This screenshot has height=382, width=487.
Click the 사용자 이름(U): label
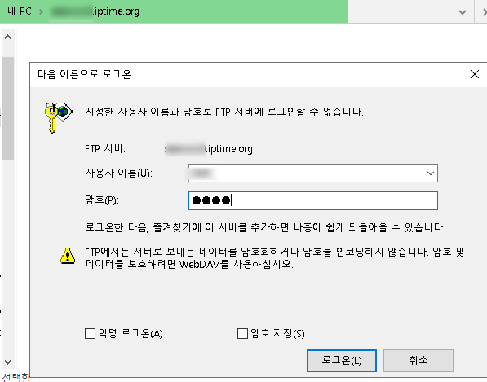coord(118,173)
